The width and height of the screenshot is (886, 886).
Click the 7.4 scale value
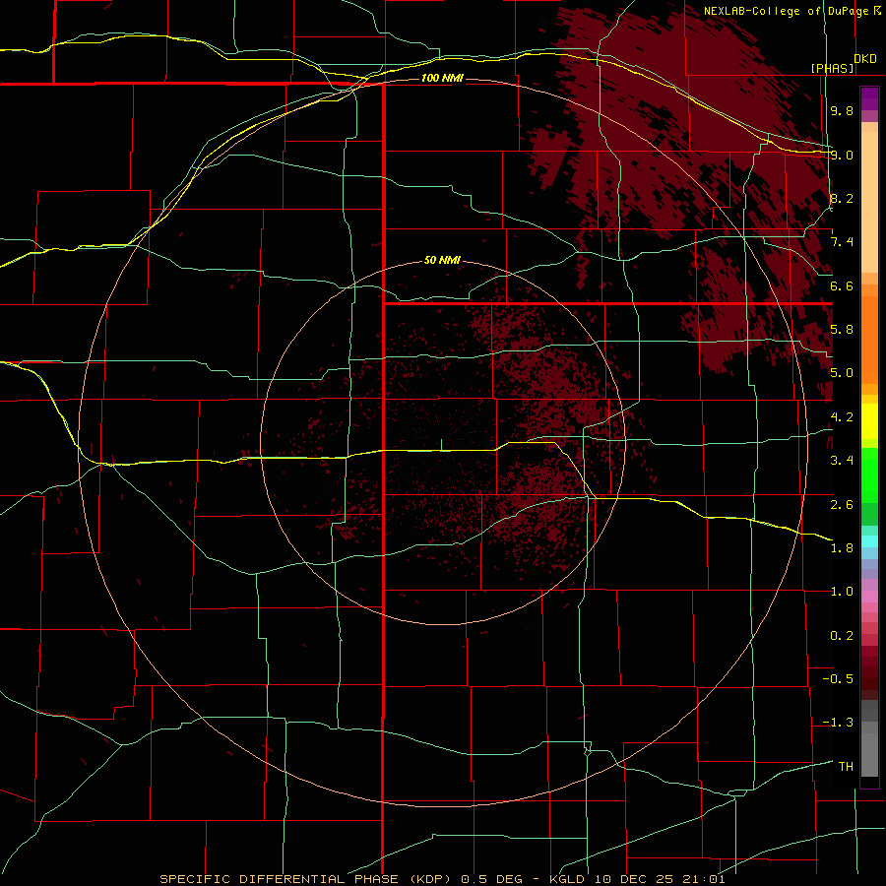click(842, 242)
